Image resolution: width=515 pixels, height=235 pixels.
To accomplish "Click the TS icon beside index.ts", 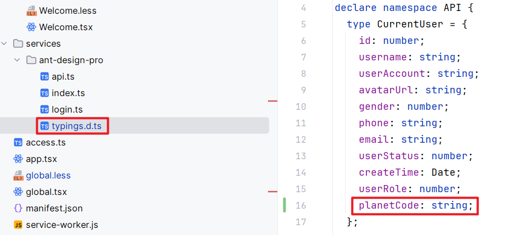I will click(45, 93).
